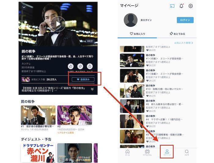Go to ホーム in bottom navigation
The image size is (214, 163).
(x=127, y=153)
